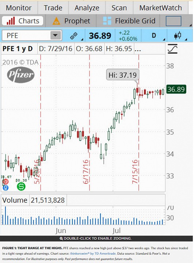Click the last price 36.89 in header

click(x=100, y=35)
